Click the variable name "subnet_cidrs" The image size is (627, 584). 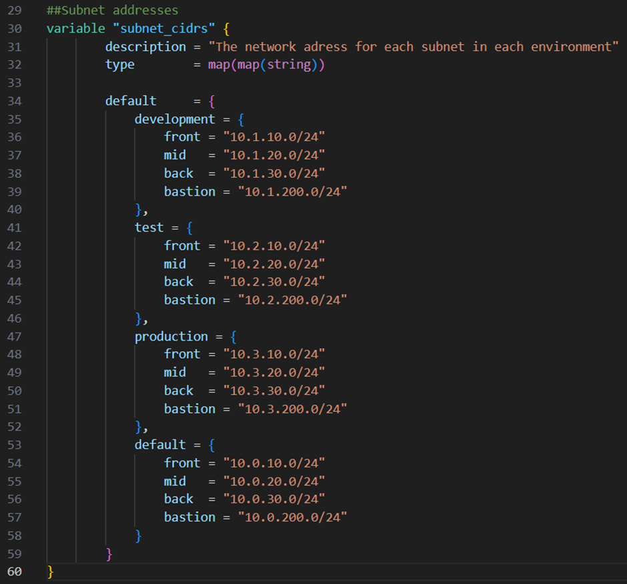point(164,29)
